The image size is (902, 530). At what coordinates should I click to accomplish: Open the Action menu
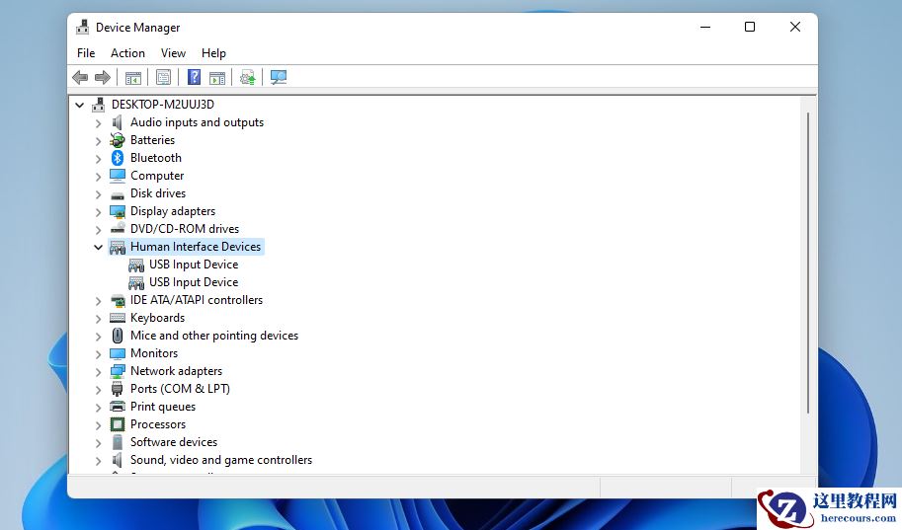pos(127,53)
